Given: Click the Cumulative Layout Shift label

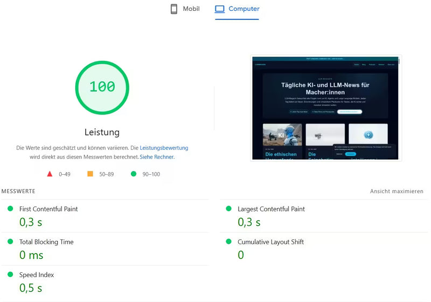Looking at the screenshot, I should (270, 242).
